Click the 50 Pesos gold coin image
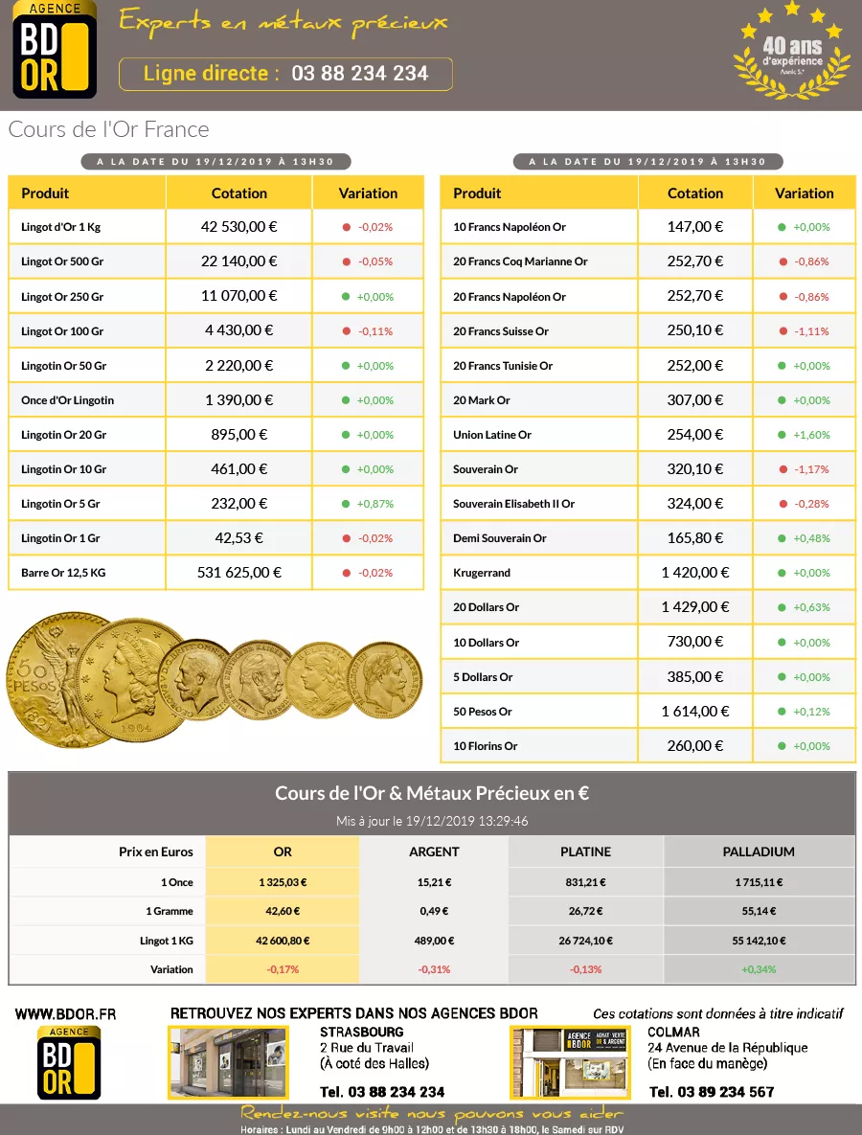Screen dimensions: 862x1135 tap(48, 680)
